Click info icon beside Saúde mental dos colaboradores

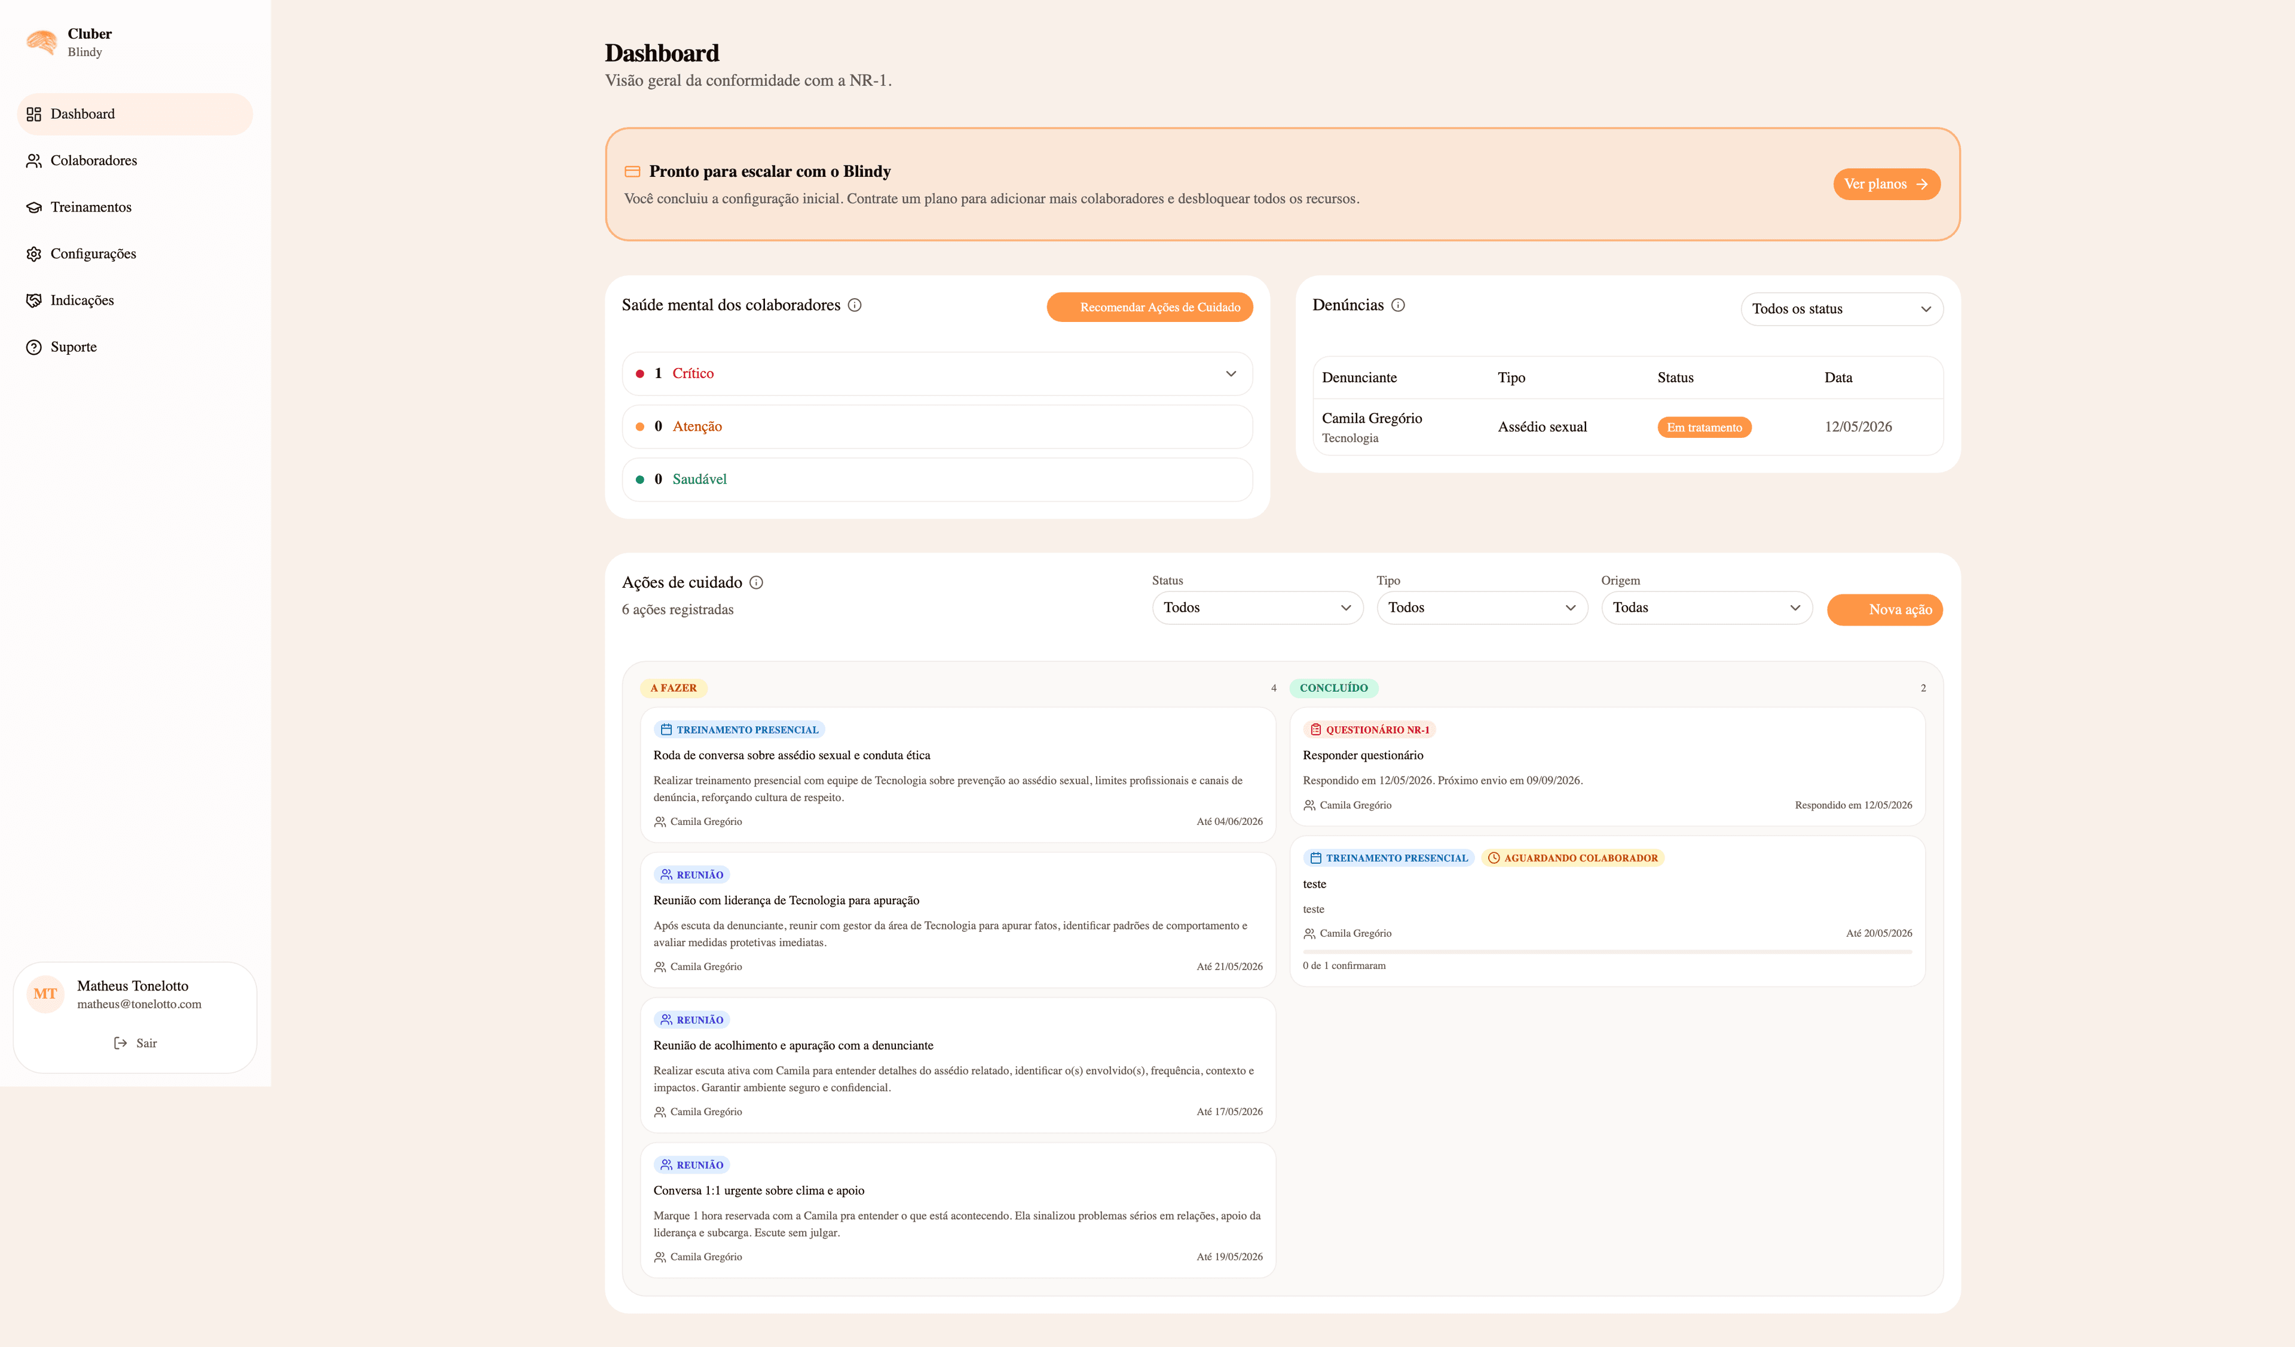pos(854,305)
